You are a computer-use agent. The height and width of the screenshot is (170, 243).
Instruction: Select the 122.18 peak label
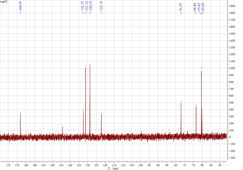point(101,6)
